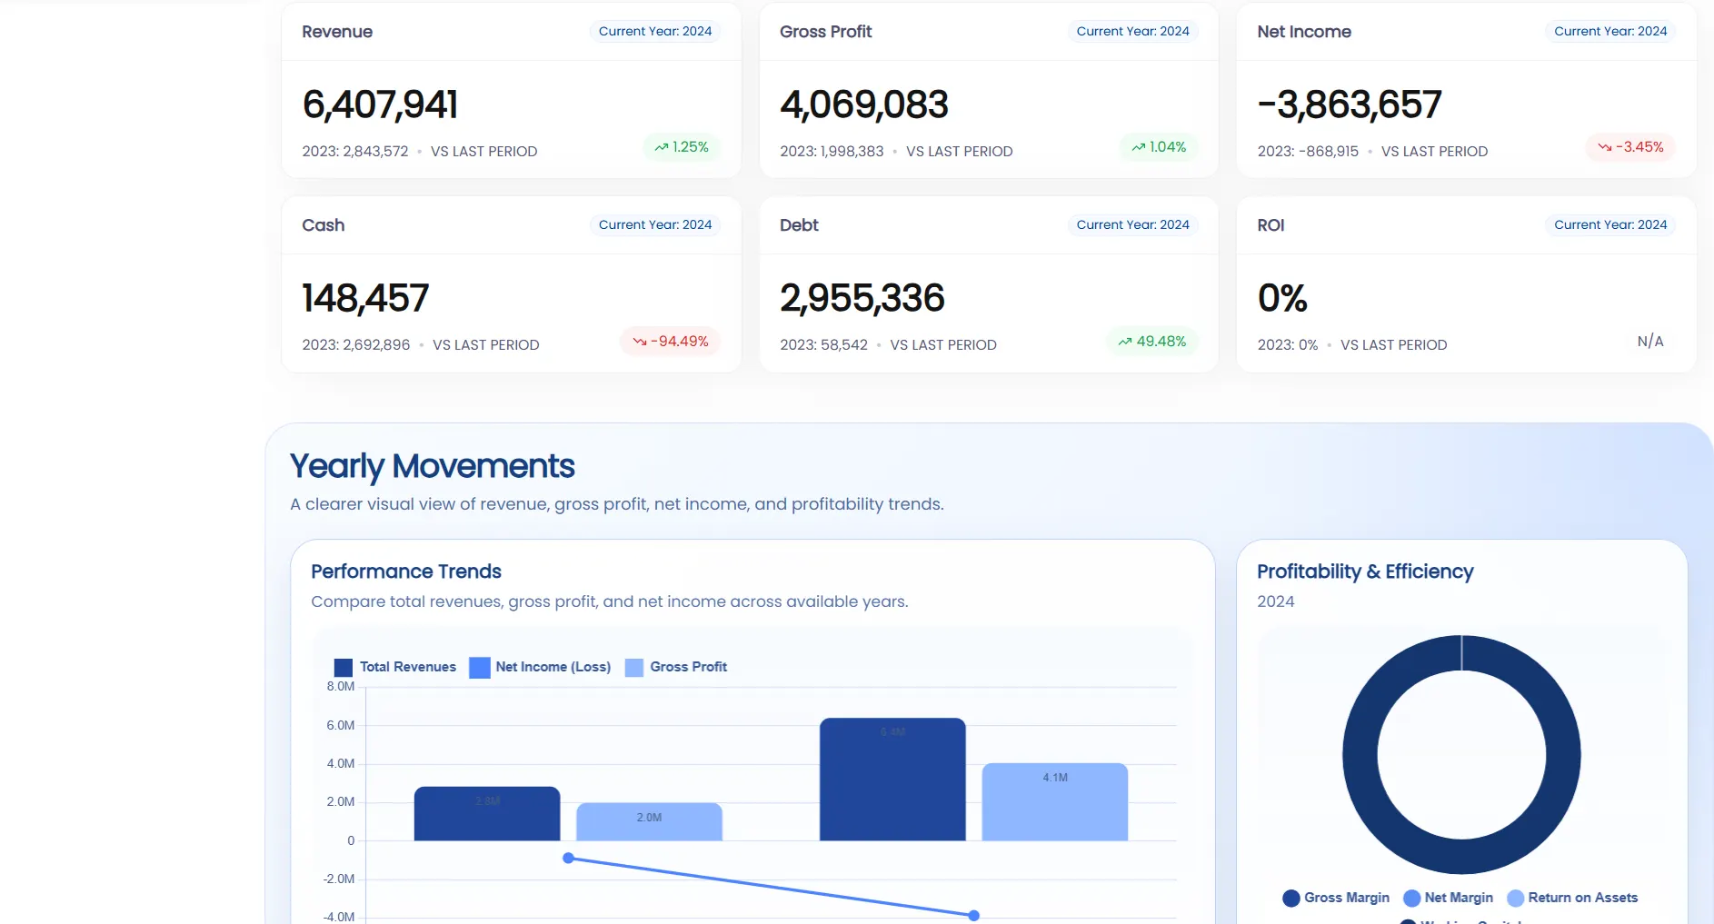Viewport: 1714px width, 924px height.
Task: Toggle the Net Margin legend dot
Action: (1412, 899)
